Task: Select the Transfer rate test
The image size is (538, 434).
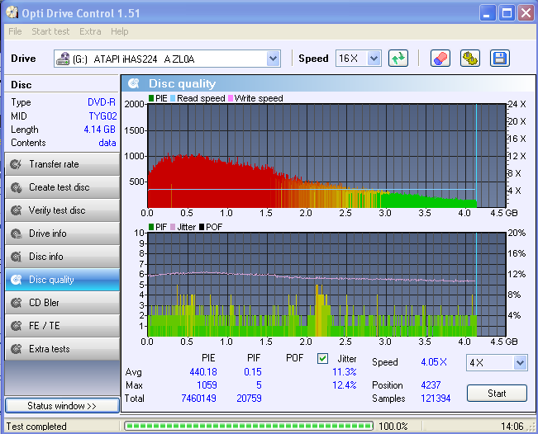Action: point(62,164)
